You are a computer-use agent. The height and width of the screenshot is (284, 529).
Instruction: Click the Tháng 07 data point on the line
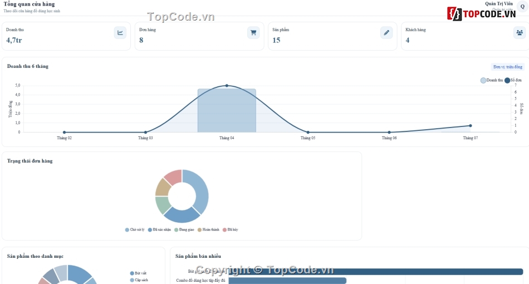(471, 126)
